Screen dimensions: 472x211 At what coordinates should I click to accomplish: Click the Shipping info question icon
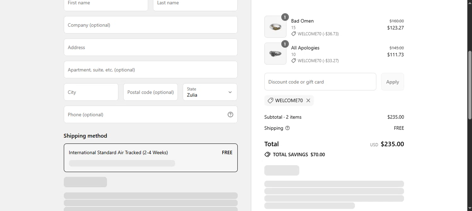[287, 128]
